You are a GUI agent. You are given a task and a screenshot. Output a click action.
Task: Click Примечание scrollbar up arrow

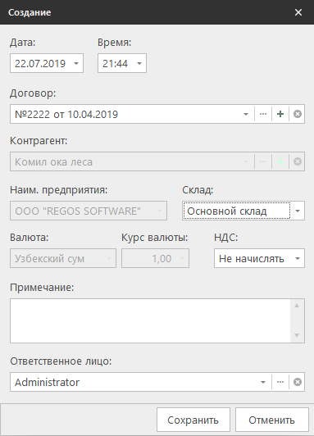[297, 306]
